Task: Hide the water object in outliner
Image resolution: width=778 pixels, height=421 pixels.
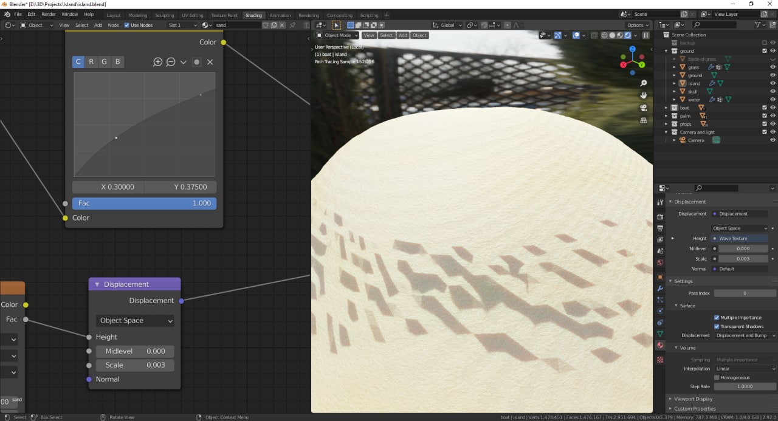Action: 773,100
